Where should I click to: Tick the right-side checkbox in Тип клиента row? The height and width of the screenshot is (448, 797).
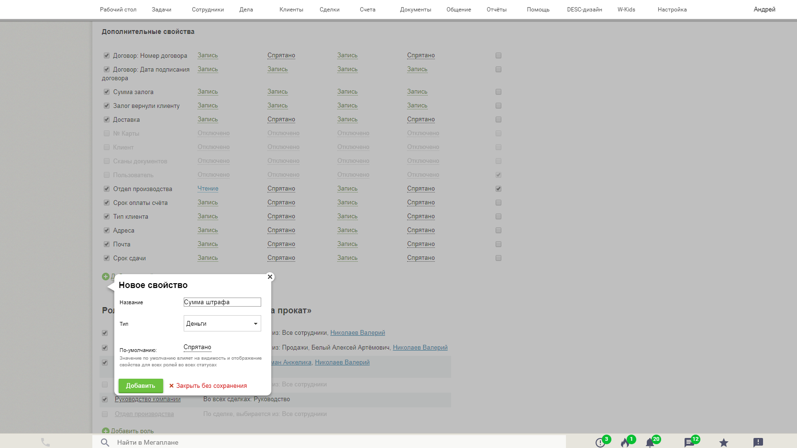[498, 216]
